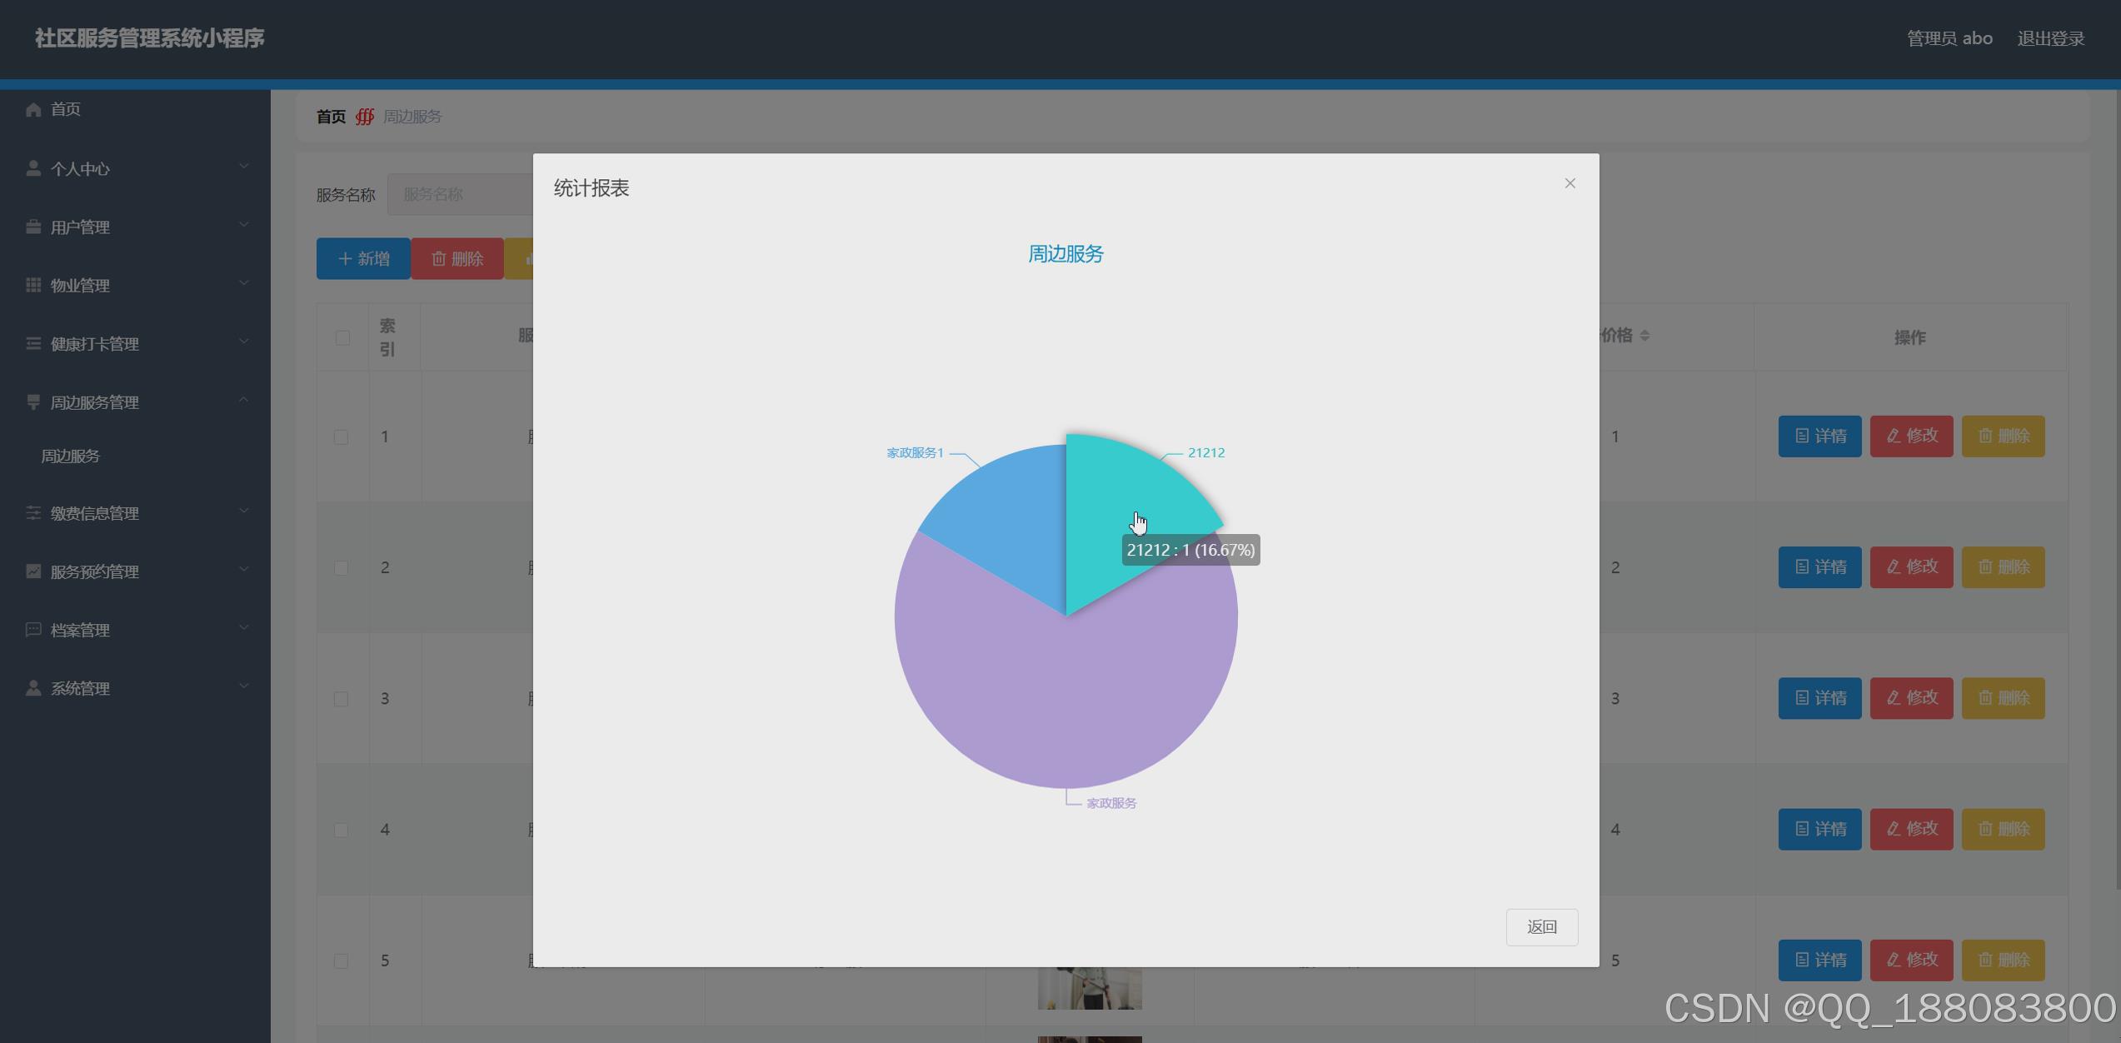Click the message icon for 档案管理

tap(33, 629)
